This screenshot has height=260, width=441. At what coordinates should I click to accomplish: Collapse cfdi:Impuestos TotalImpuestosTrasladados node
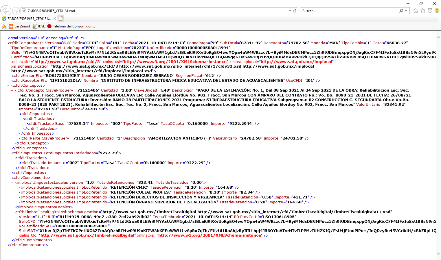coord(8,153)
